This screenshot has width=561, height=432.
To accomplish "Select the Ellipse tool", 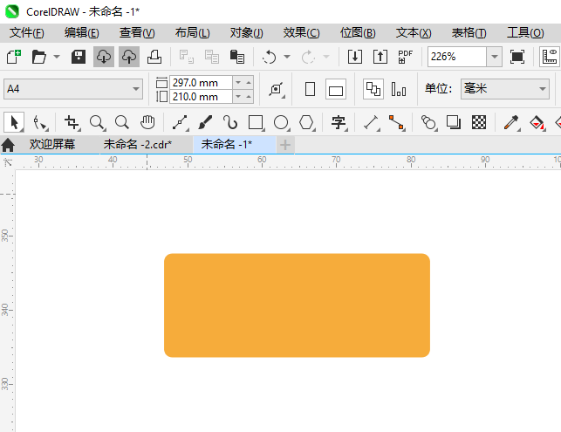I will point(282,123).
